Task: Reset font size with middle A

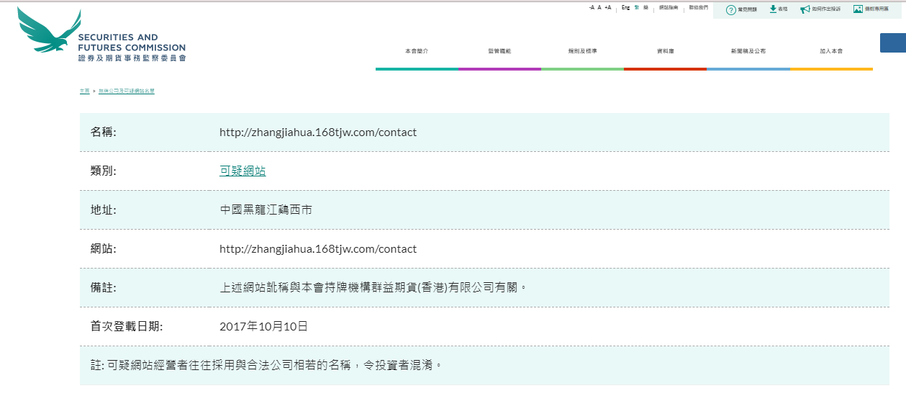Action: coord(599,7)
